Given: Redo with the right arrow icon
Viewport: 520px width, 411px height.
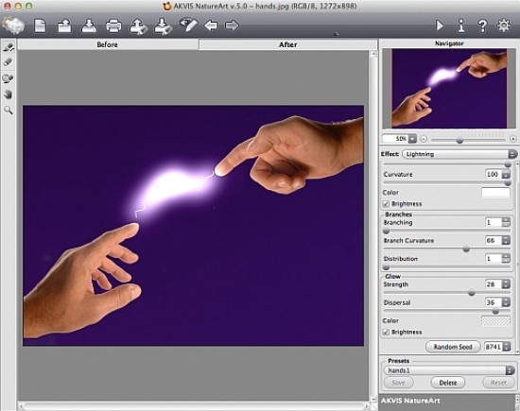Looking at the screenshot, I should click(x=232, y=26).
